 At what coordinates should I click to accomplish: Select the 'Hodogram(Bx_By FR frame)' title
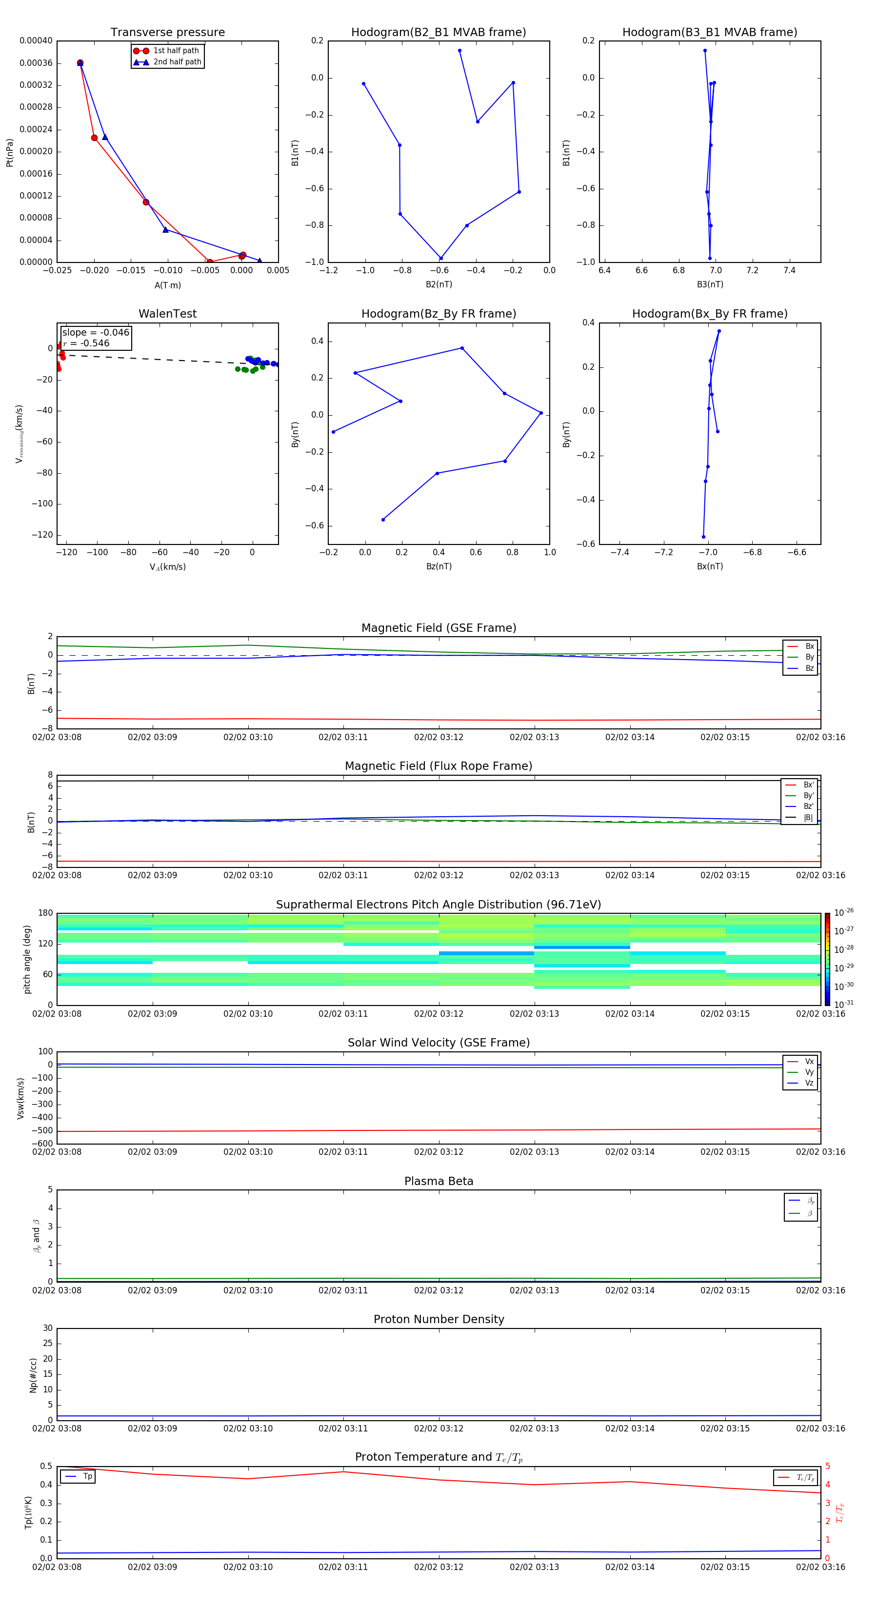pos(710,314)
